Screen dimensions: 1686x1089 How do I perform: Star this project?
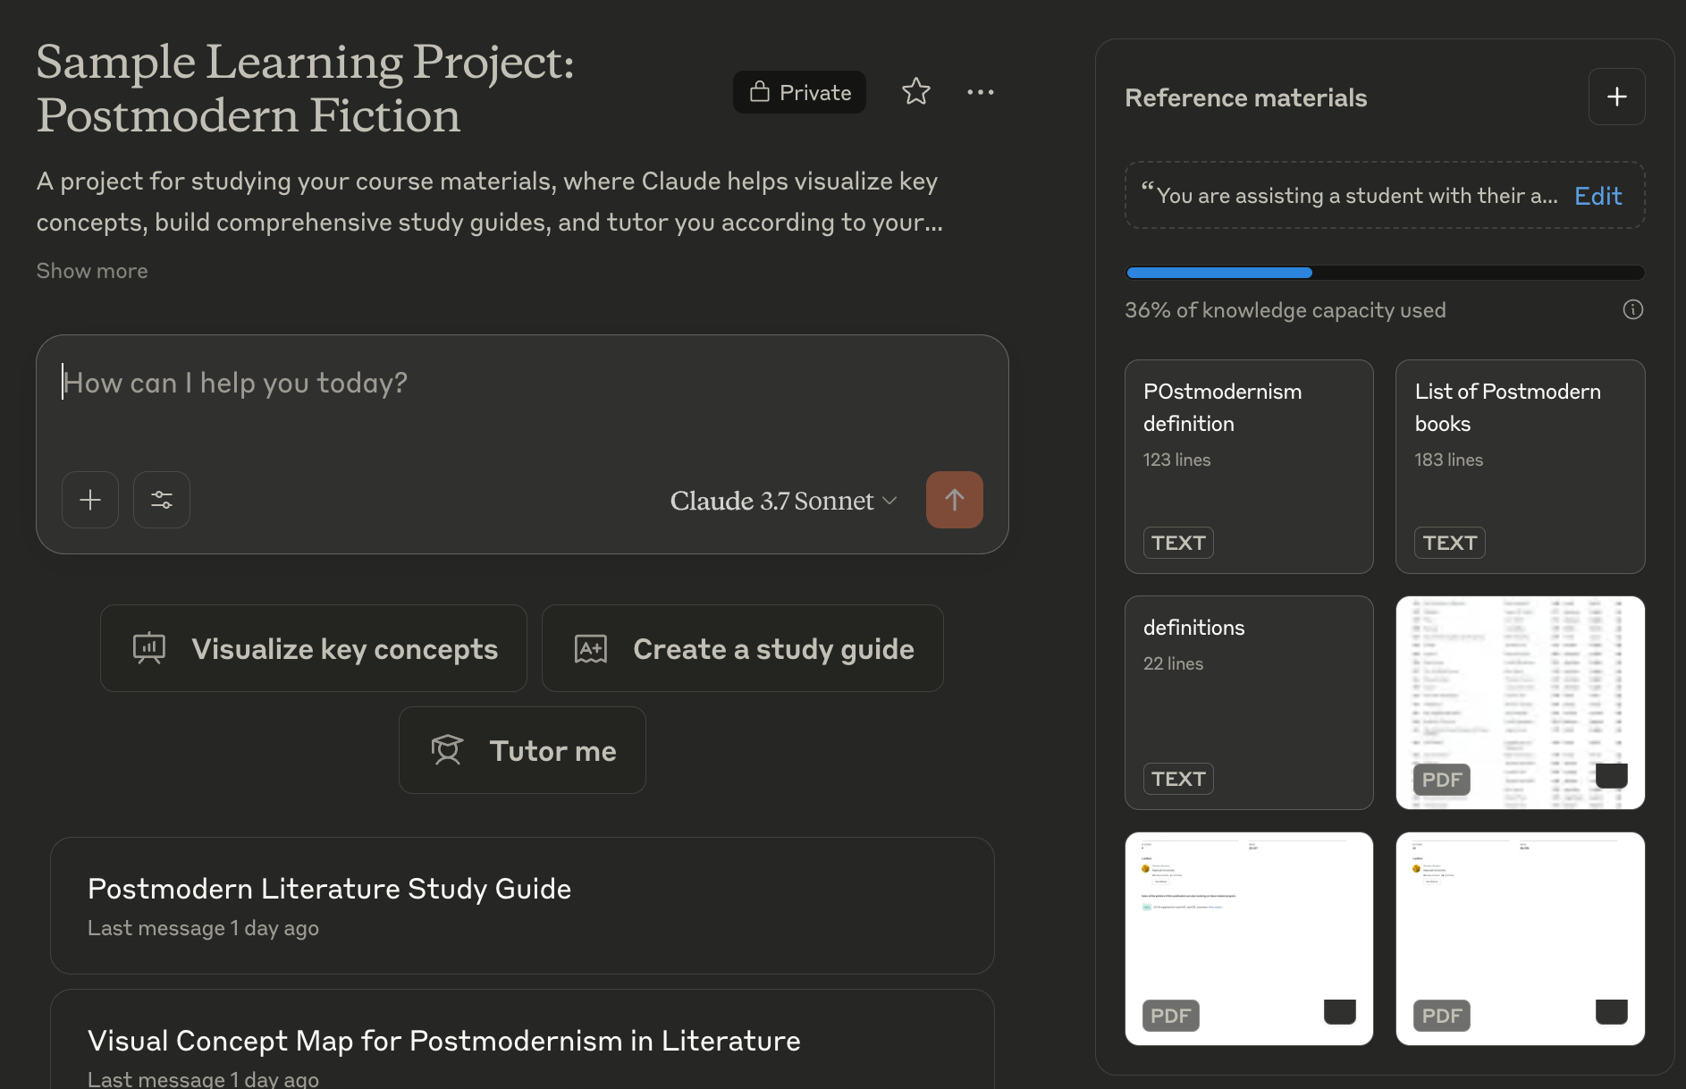915,91
